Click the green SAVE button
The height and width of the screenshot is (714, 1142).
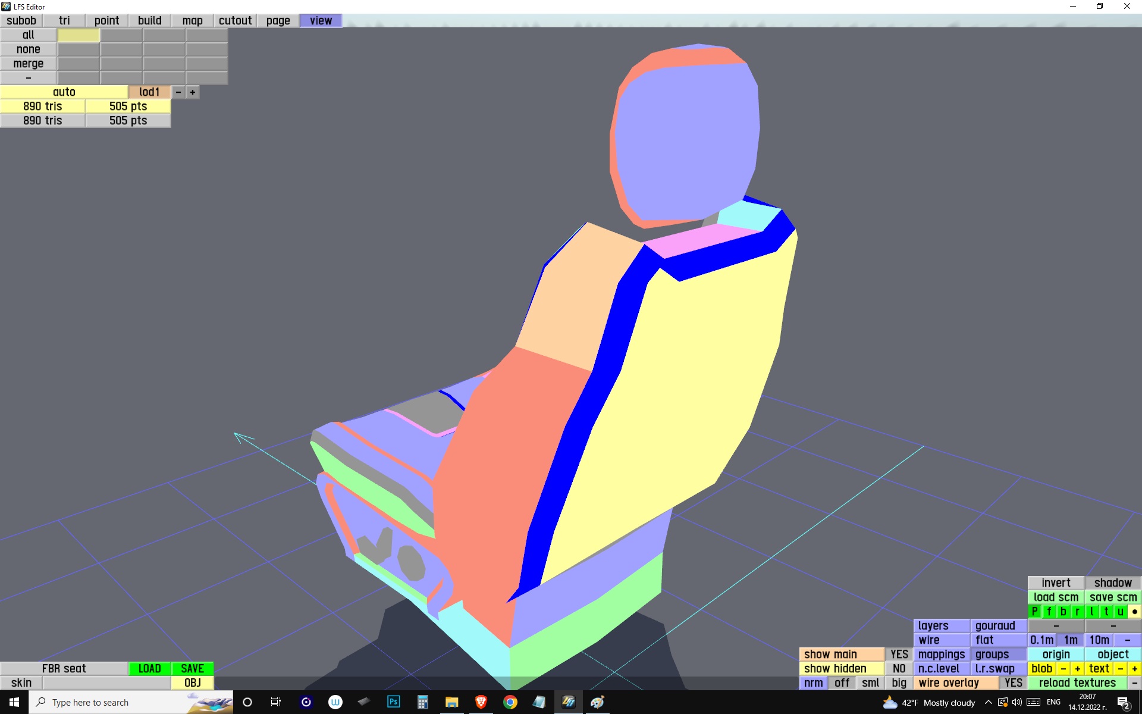point(192,668)
